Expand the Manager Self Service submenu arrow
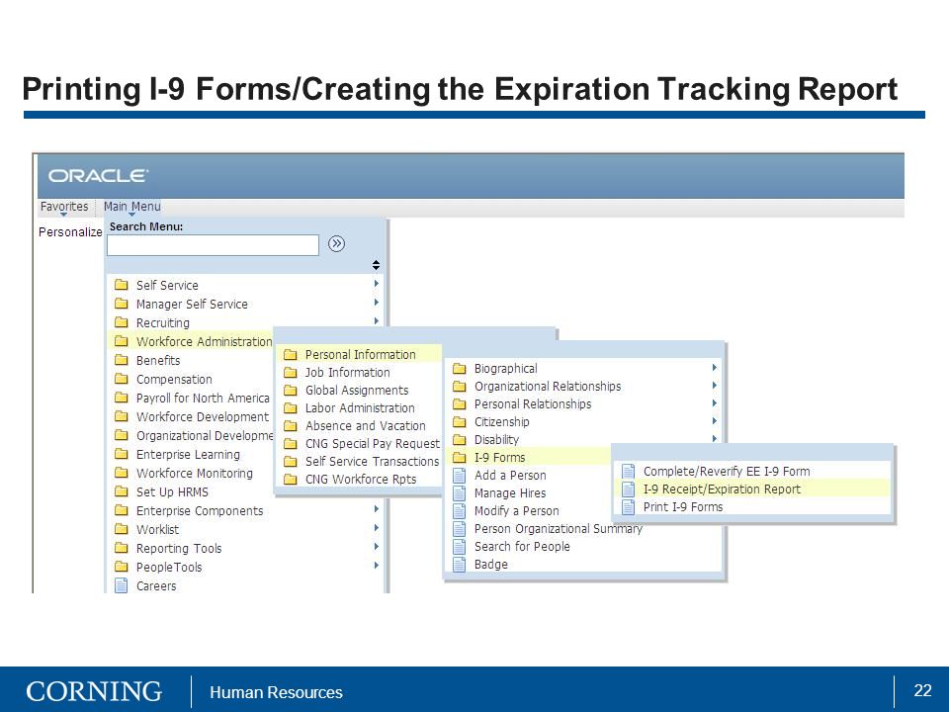Viewport: 949px width, 712px height. 376,303
